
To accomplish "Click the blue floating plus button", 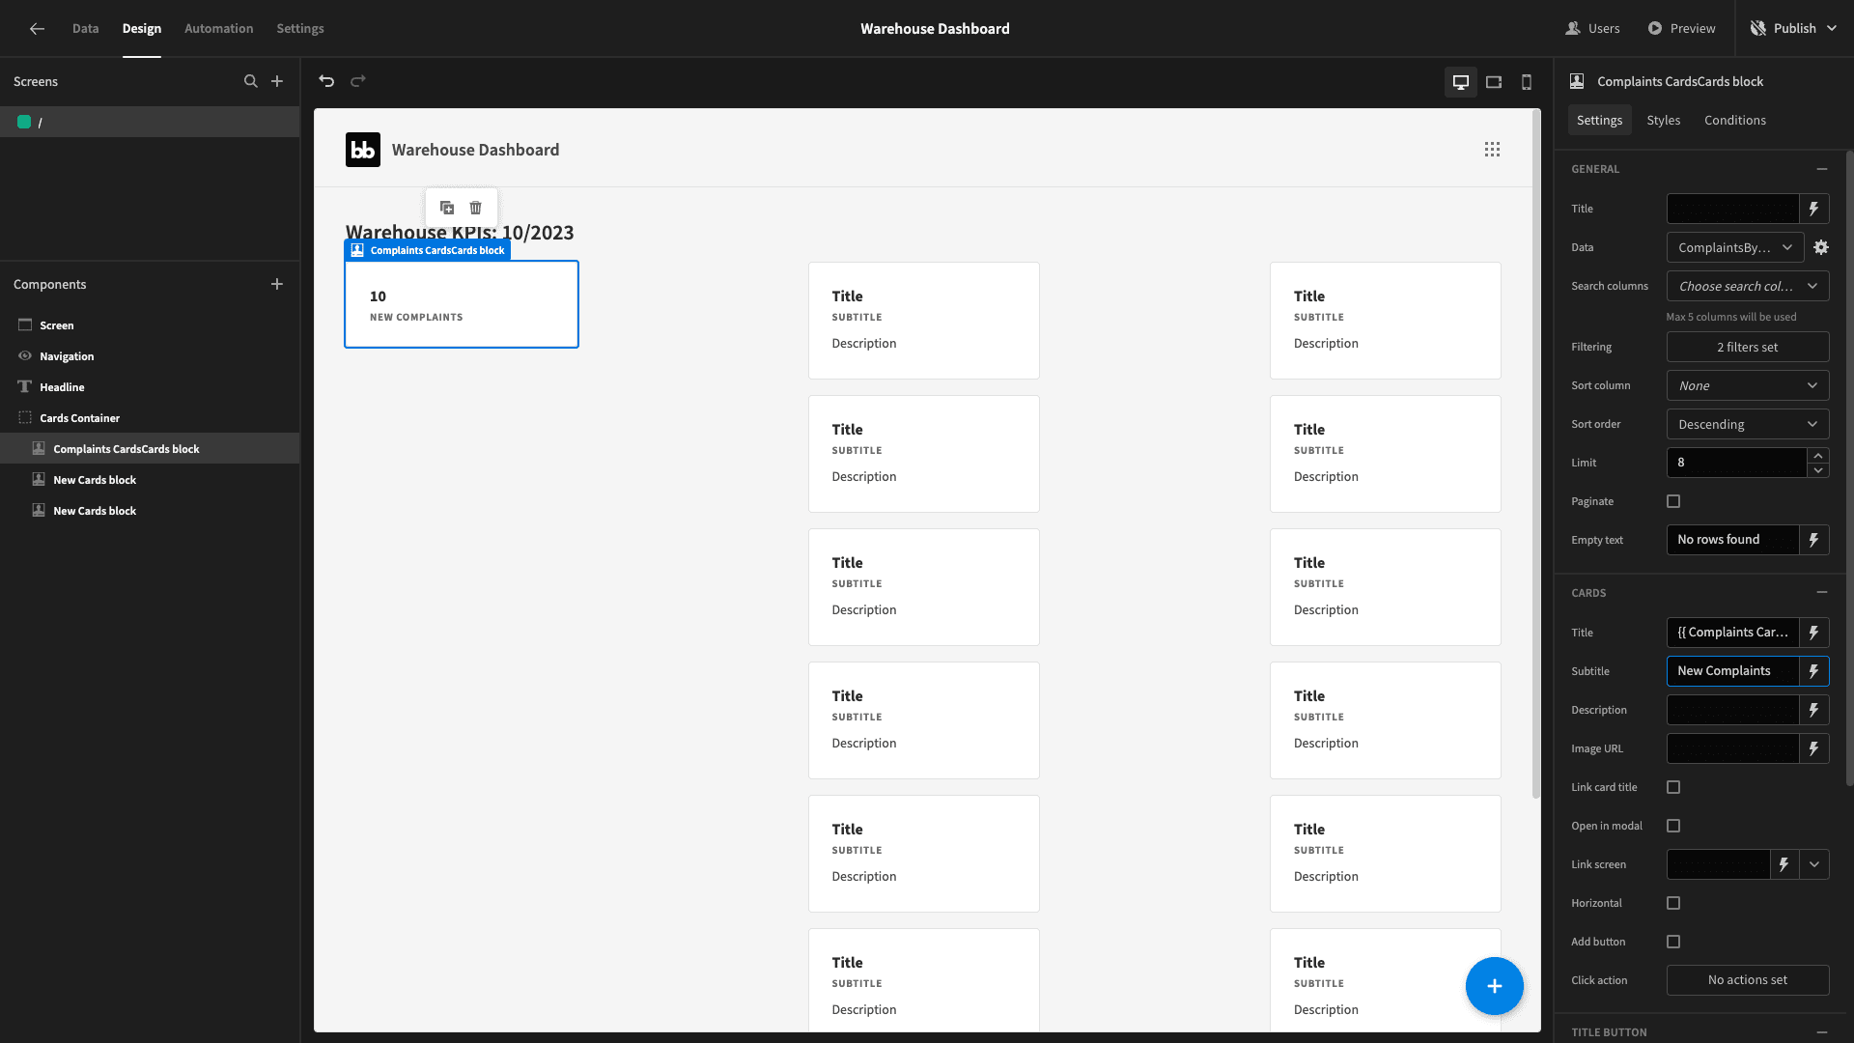I will click(x=1494, y=986).
